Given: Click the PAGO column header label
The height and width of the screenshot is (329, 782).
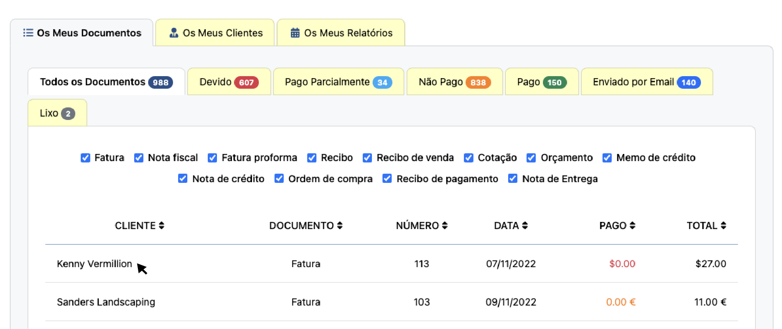Looking at the screenshot, I should pos(613,225).
